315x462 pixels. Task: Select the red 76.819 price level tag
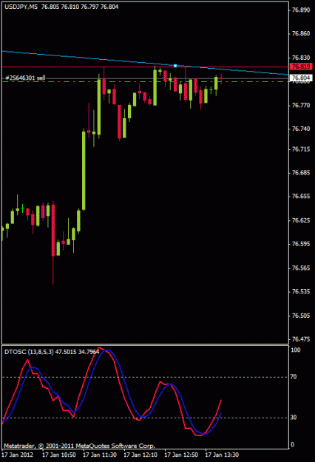click(300, 67)
